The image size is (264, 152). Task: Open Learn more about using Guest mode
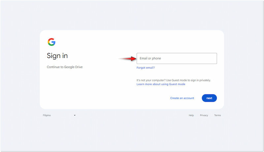tap(161, 84)
